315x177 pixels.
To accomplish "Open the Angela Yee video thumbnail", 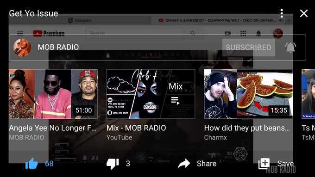I will (x=53, y=94).
